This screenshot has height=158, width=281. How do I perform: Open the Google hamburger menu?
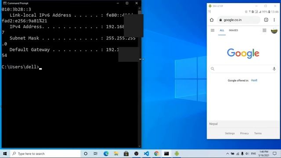(213, 30)
